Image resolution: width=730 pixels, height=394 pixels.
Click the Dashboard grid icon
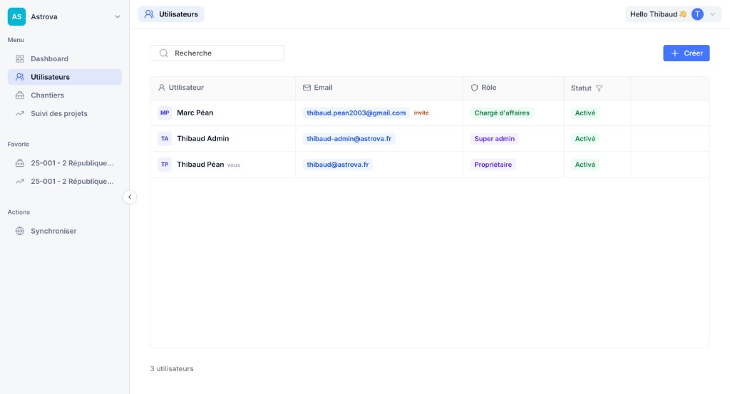coord(19,58)
